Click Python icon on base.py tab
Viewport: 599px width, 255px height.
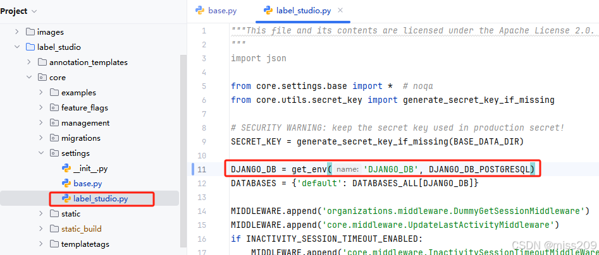tap(200, 10)
